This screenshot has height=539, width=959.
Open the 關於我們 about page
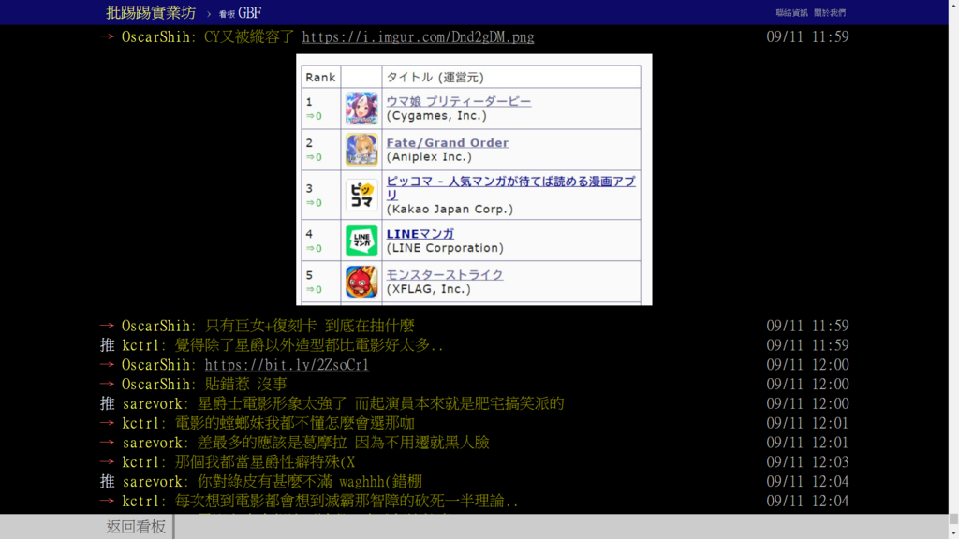[830, 13]
